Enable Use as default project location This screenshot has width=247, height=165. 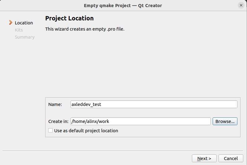pyautogui.click(x=50, y=130)
